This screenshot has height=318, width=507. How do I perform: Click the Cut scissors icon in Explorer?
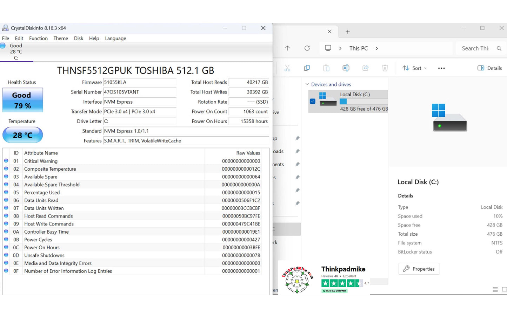coord(287,68)
